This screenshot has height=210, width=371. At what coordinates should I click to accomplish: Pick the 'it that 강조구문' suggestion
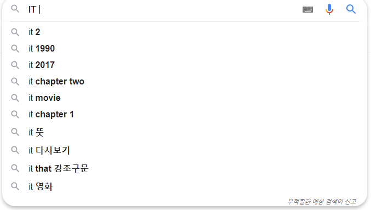[184, 168]
